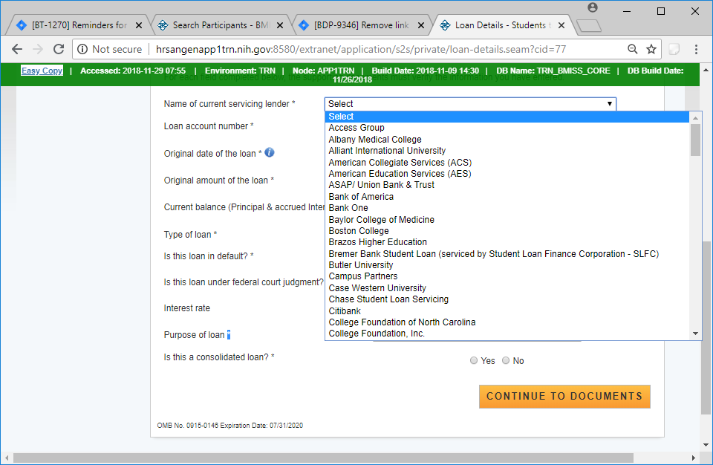Screen dimensions: 713x465
Task: Open the Easy Copy link
Action: 42,71
